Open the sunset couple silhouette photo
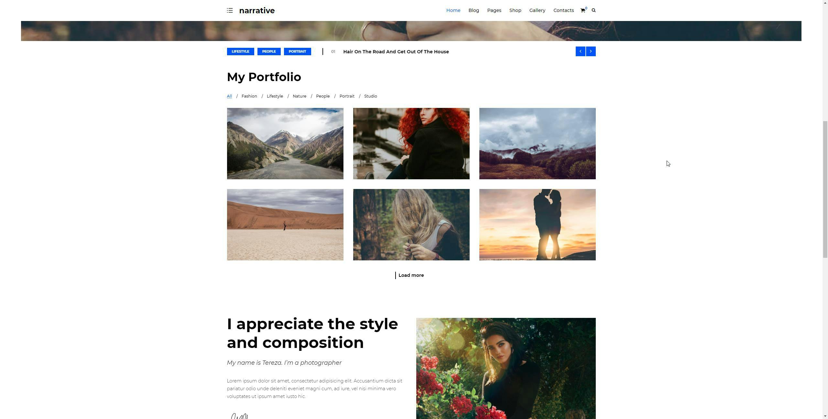This screenshot has width=828, height=419. click(x=537, y=225)
